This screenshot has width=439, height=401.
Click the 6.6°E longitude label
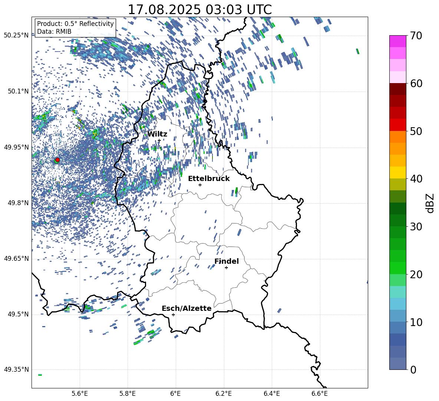[320, 394]
